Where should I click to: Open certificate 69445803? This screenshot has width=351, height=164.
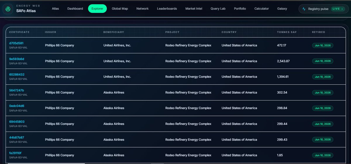[x=17, y=122]
